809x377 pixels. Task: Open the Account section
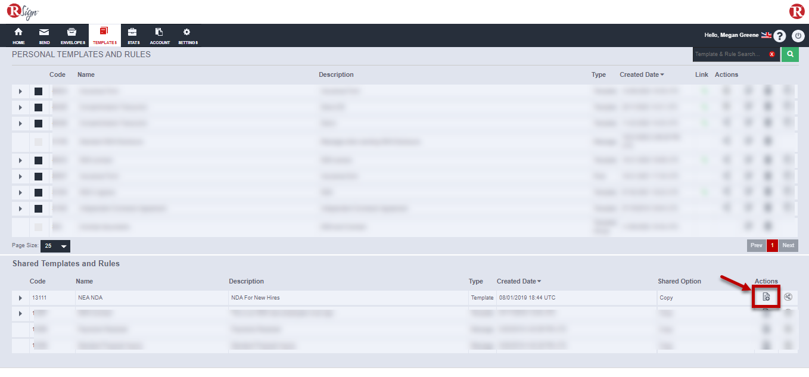click(160, 36)
